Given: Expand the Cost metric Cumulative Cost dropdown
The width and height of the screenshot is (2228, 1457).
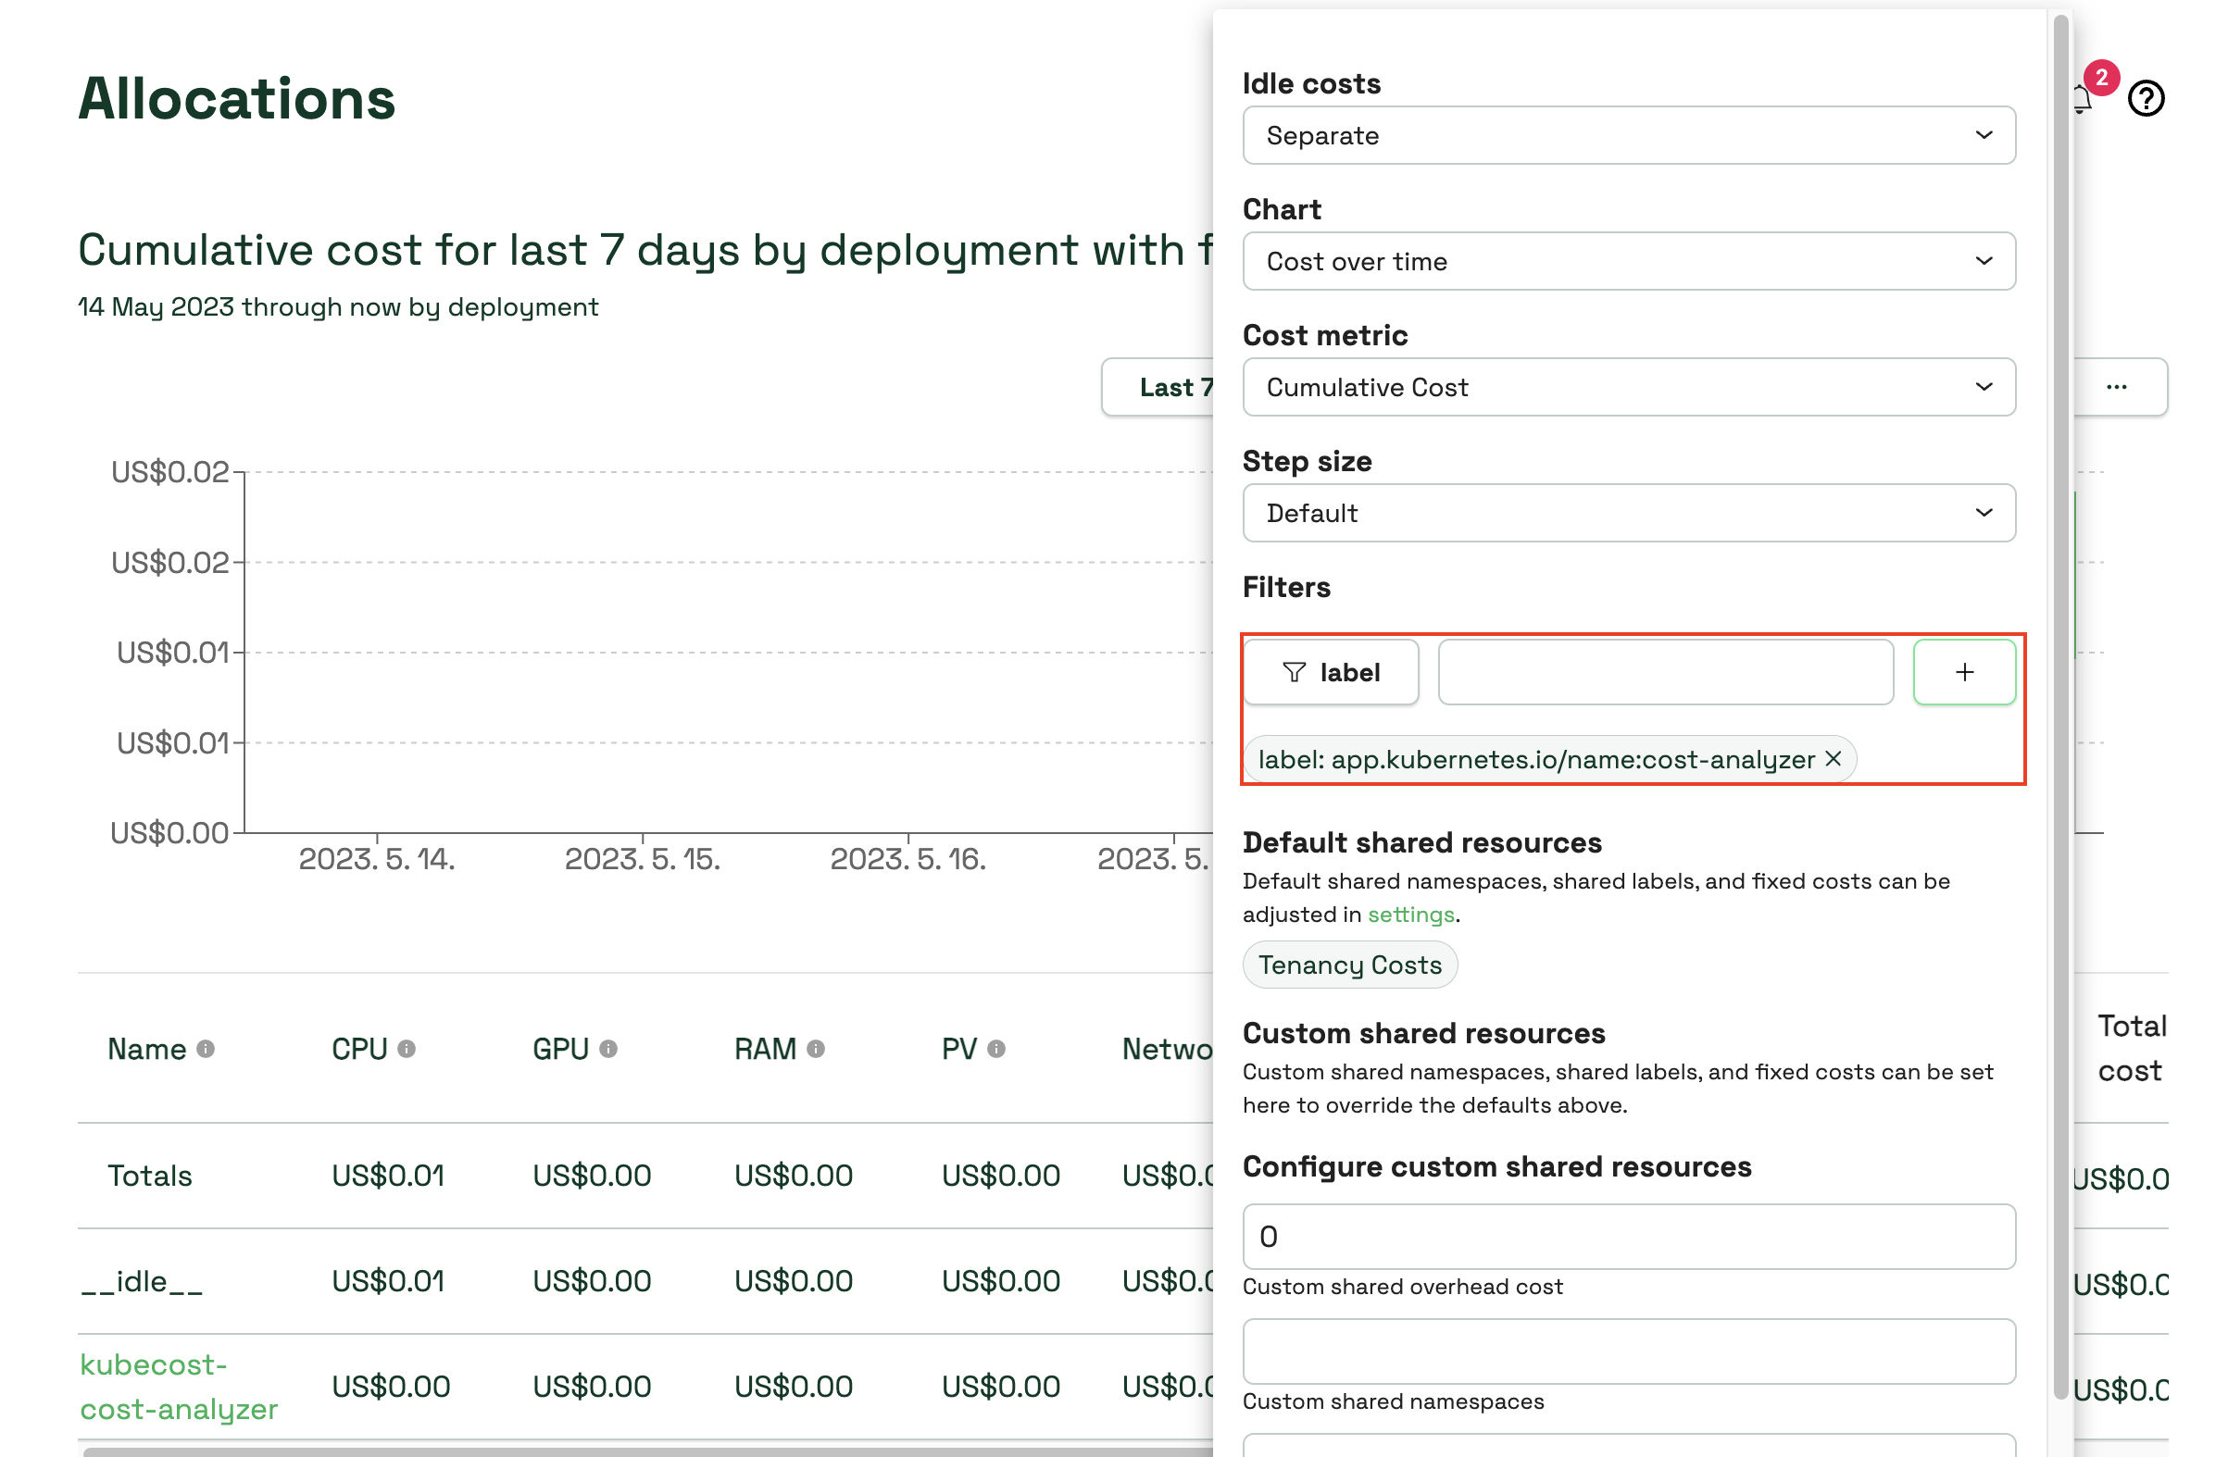Looking at the screenshot, I should (1628, 388).
